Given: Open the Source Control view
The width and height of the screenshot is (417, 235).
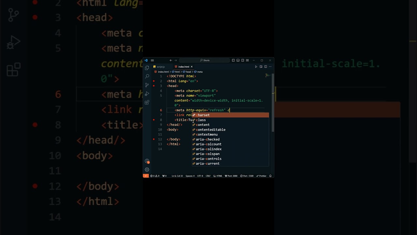Looking at the screenshot, I should click(147, 85).
